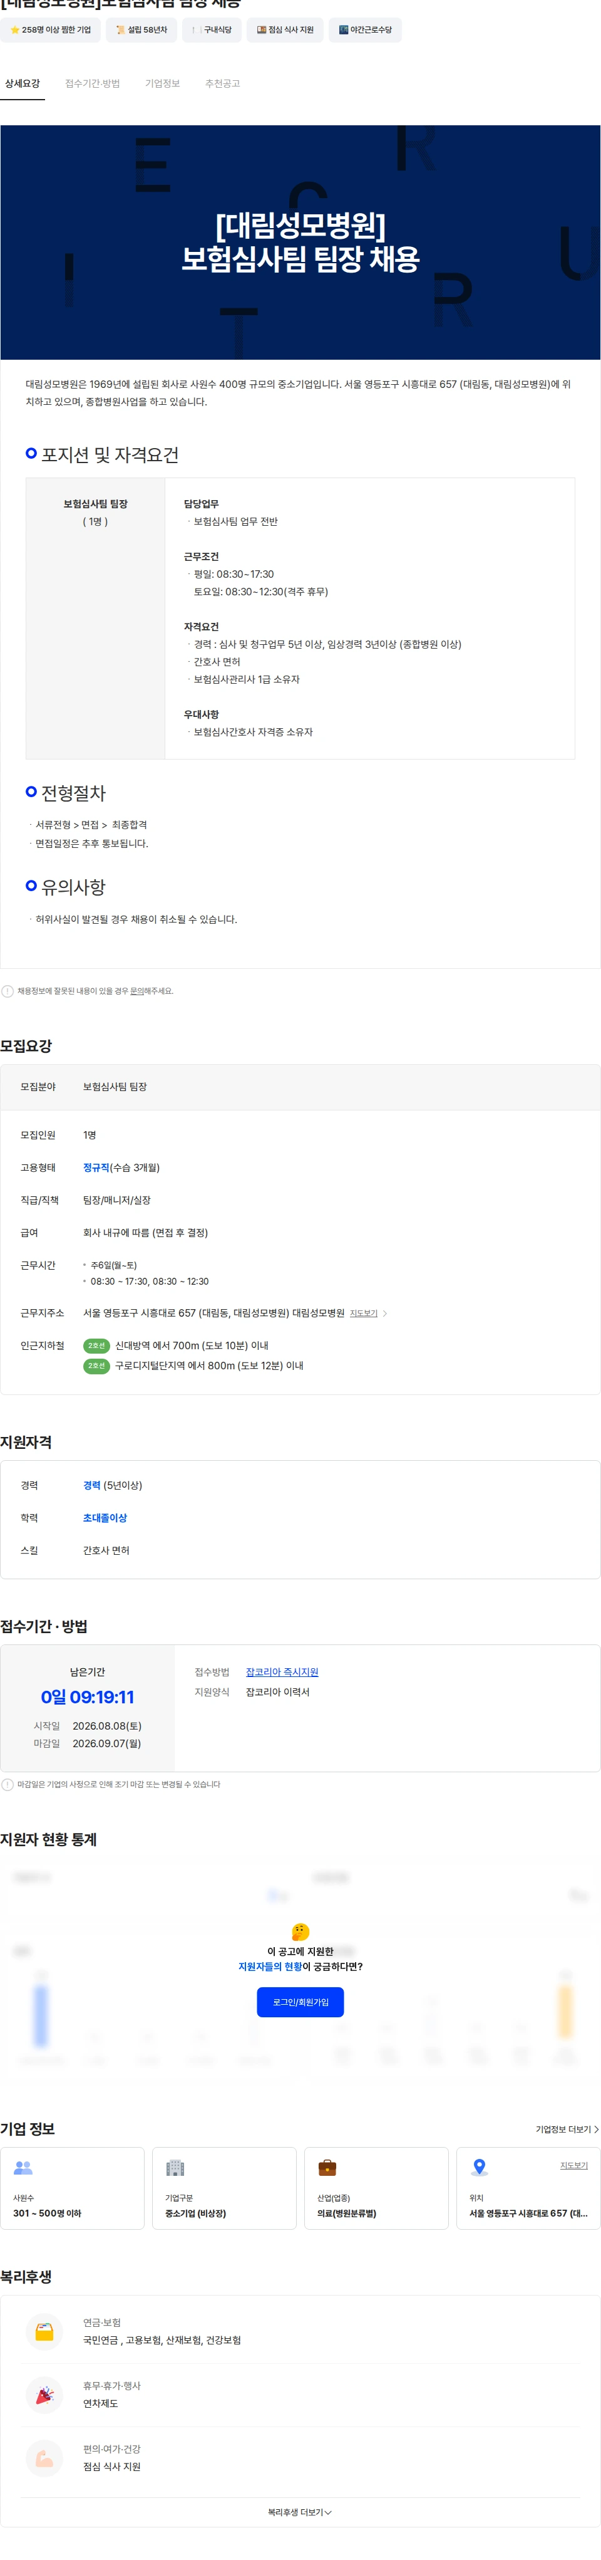
Task: Open 지도보기 link on the 위치 card
Action: pos(573,2165)
